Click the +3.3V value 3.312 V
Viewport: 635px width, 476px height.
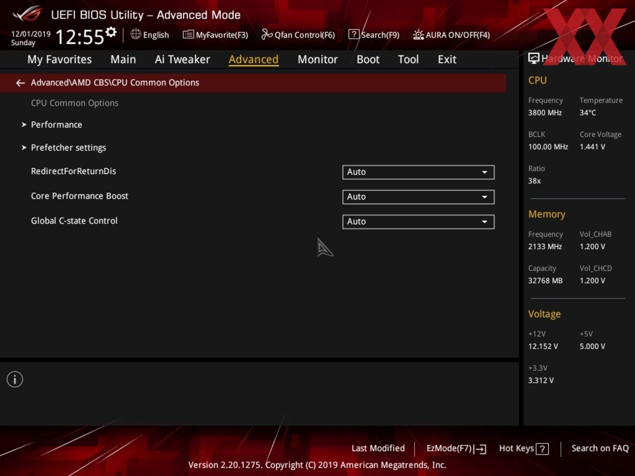click(541, 380)
